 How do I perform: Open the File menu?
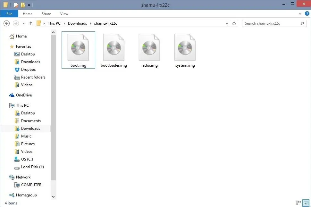coord(9,14)
